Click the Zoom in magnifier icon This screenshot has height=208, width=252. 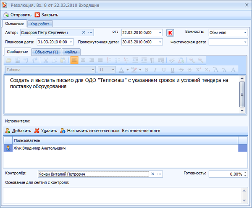click(x=201, y=60)
